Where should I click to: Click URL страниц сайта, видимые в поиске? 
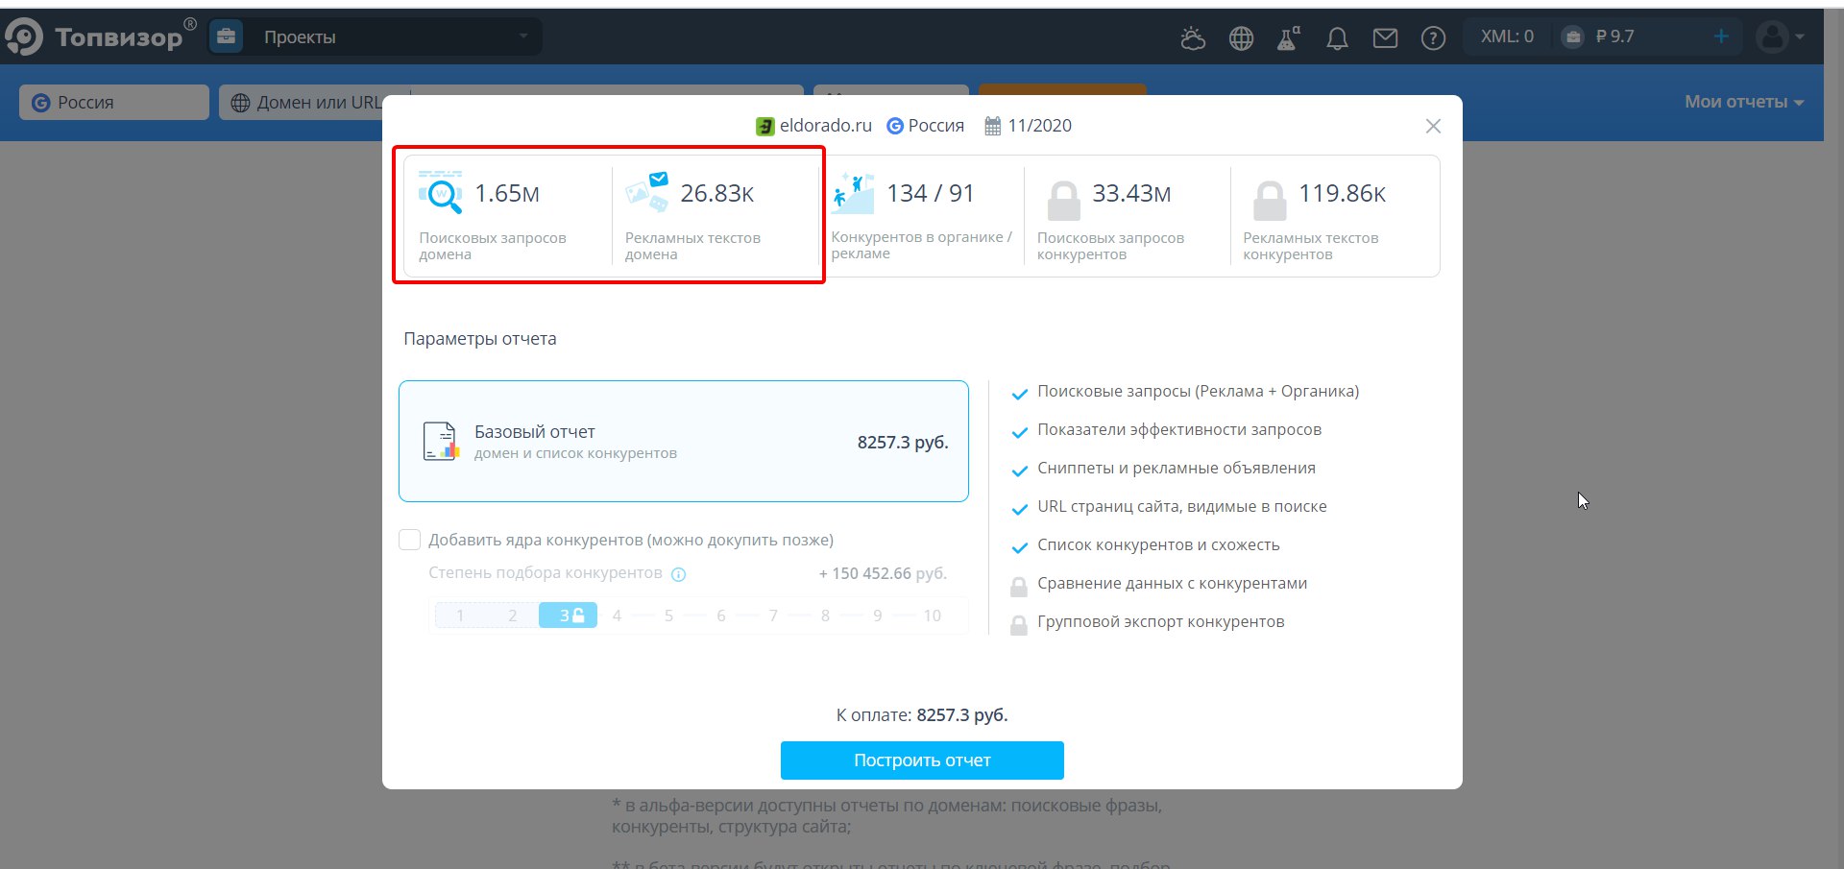coord(1182,506)
